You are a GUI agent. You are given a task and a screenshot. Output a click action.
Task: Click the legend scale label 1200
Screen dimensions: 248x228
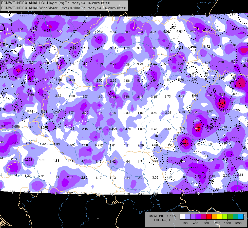click(x=217, y=223)
